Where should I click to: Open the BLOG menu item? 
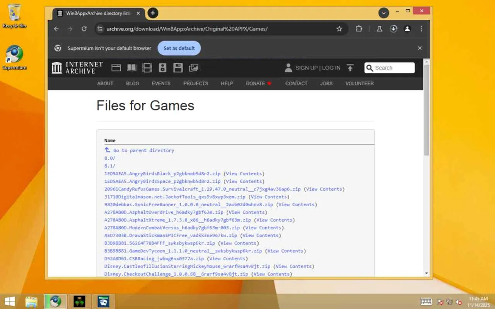click(x=133, y=83)
